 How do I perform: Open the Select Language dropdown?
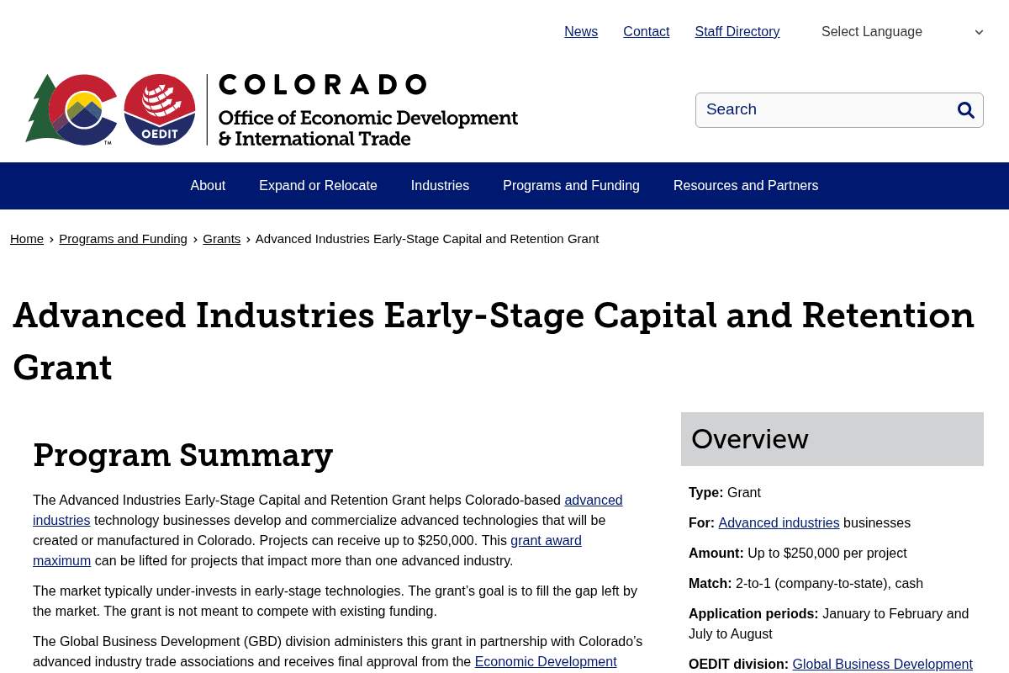point(902,32)
